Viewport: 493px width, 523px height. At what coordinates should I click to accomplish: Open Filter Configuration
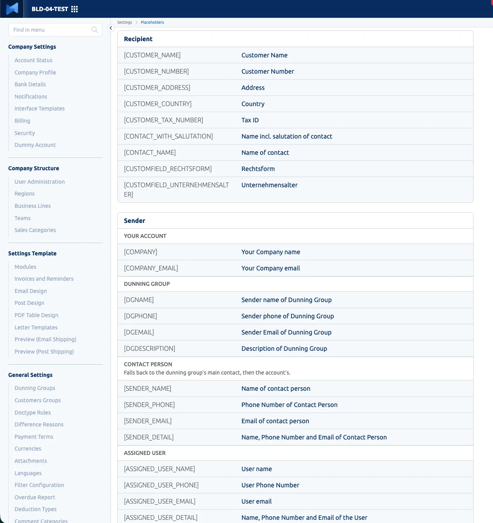pyautogui.click(x=39, y=485)
